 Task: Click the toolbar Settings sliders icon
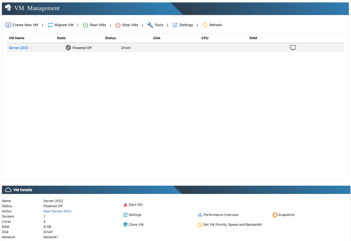coord(175,25)
